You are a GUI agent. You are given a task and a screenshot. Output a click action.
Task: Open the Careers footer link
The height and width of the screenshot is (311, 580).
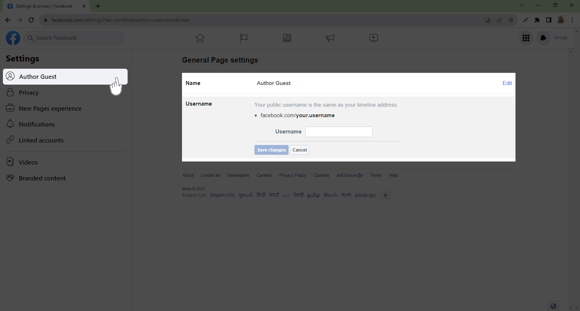pyautogui.click(x=264, y=175)
